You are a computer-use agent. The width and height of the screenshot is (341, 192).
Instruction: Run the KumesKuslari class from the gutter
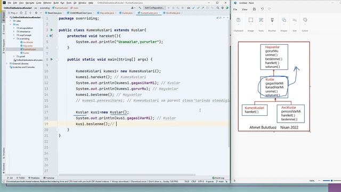pyautogui.click(x=52, y=30)
